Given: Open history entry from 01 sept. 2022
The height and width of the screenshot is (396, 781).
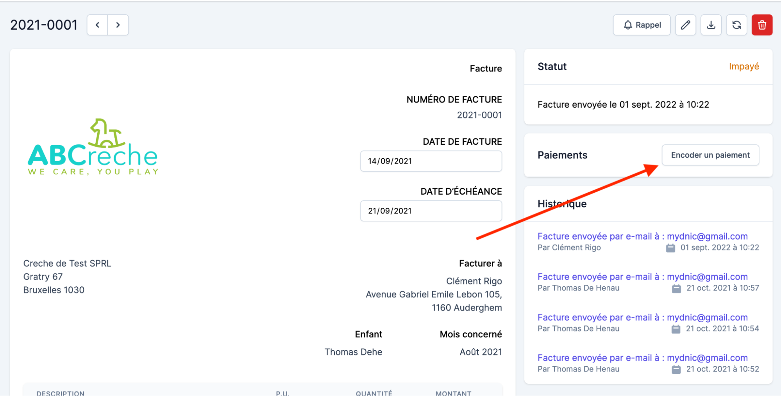Looking at the screenshot, I should (x=642, y=236).
